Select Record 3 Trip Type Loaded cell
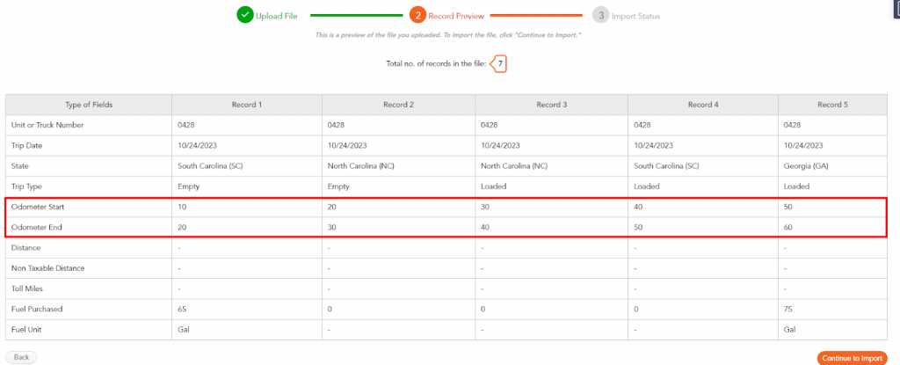 tap(552, 186)
